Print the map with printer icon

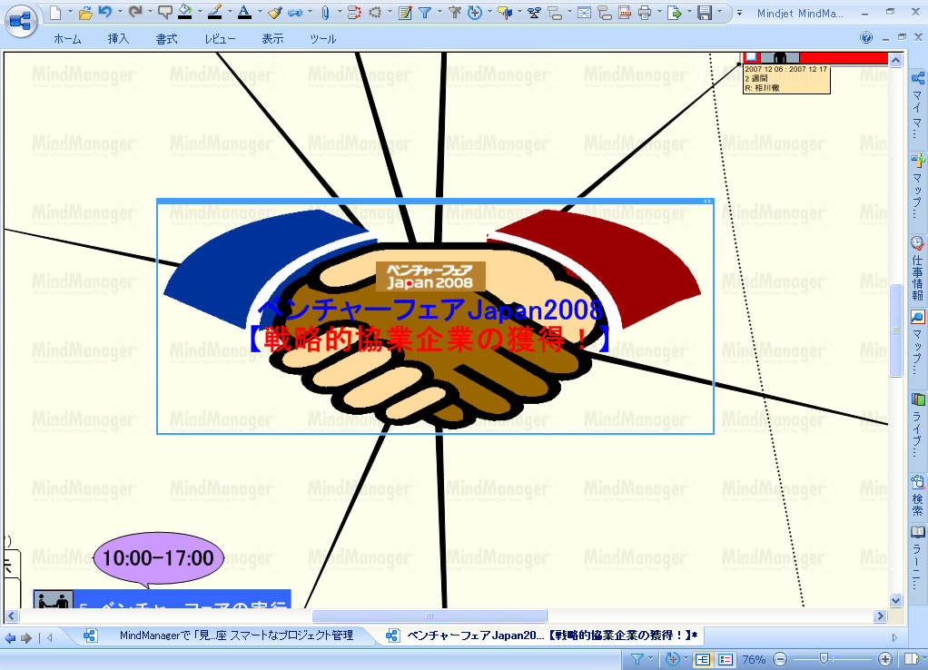point(645,12)
